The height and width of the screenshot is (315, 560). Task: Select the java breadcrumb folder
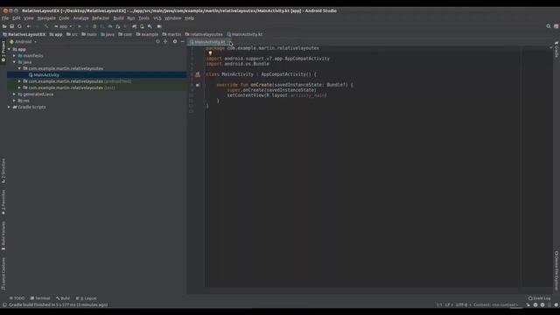108,35
